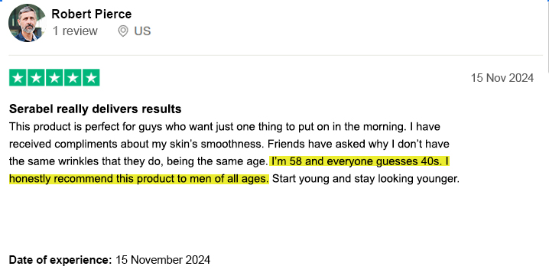Click the first green rating star

pos(18,77)
